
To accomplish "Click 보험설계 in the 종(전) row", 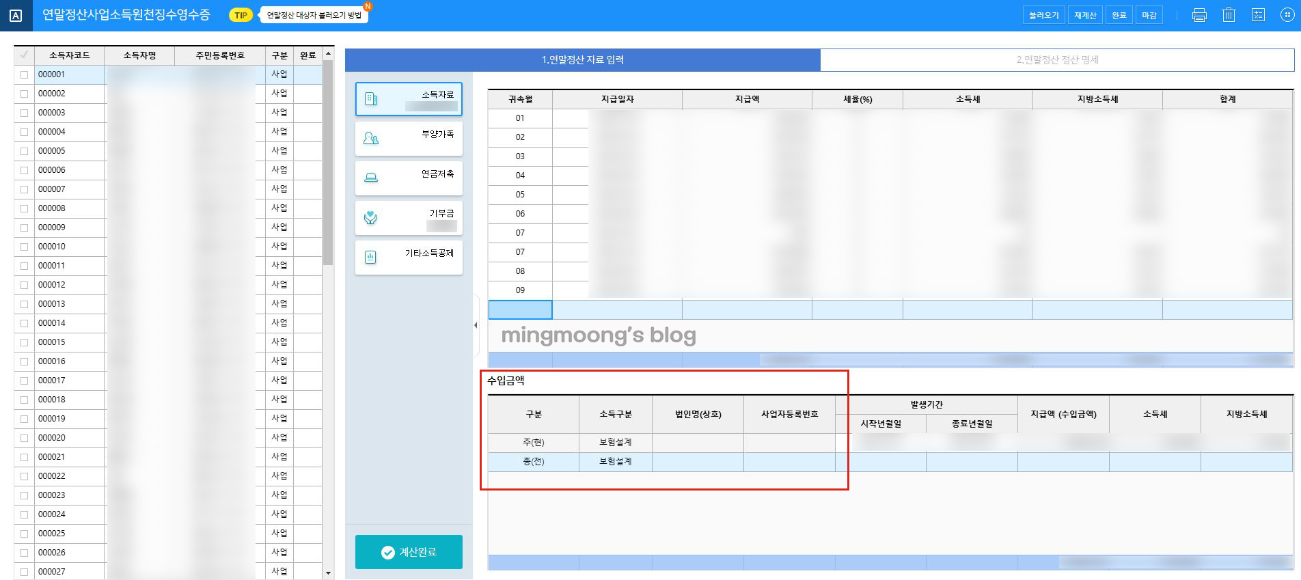I will [x=616, y=462].
